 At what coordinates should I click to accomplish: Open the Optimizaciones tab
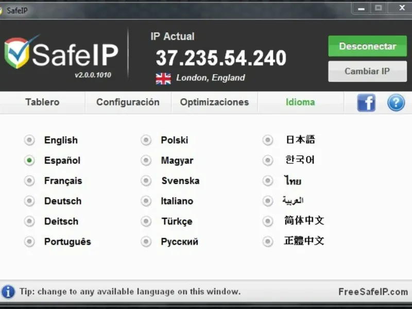[214, 102]
